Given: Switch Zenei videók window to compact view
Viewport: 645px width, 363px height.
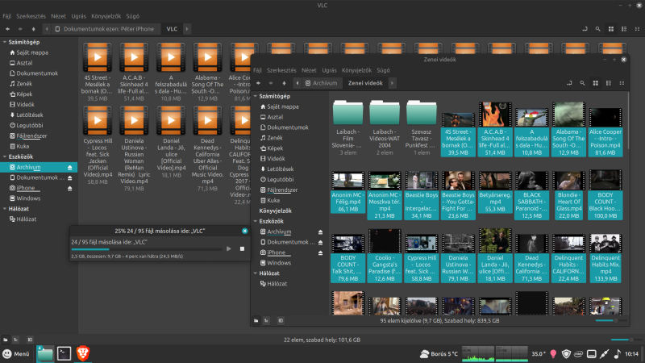Looking at the screenshot, I should point(622,83).
